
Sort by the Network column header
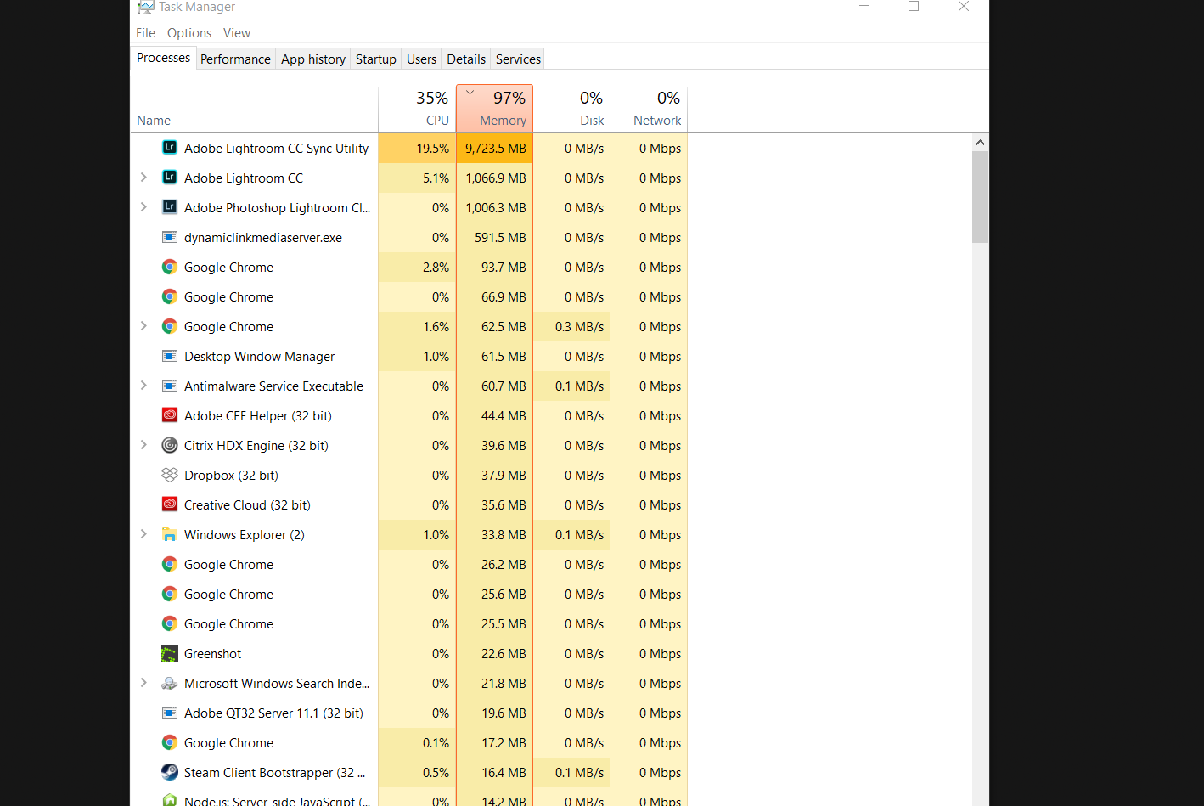649,110
